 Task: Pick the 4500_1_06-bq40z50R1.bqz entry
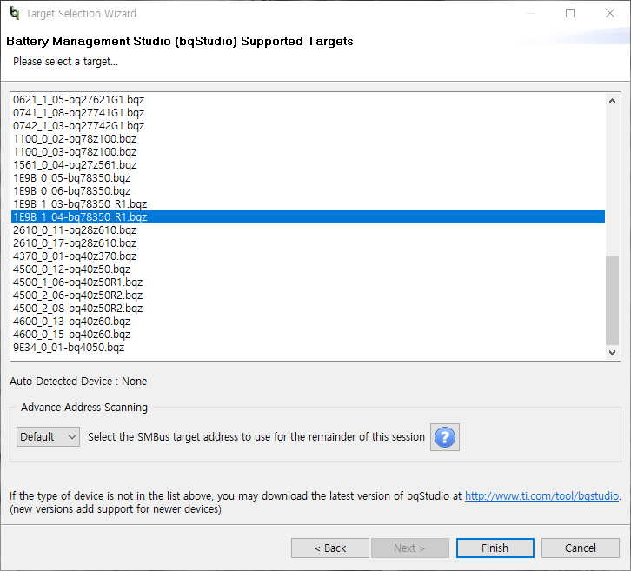308,282
